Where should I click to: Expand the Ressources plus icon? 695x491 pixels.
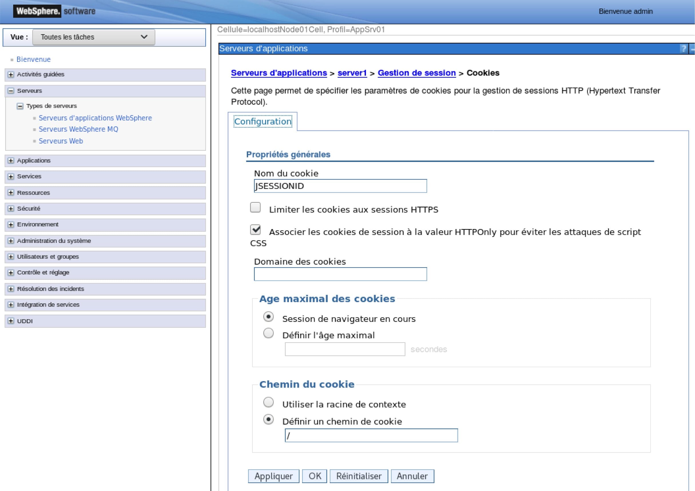pos(11,193)
